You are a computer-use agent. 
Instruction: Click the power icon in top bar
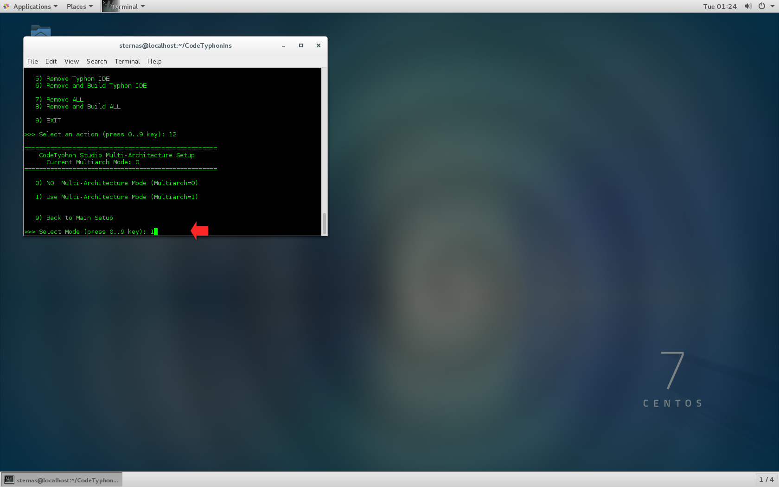(761, 6)
